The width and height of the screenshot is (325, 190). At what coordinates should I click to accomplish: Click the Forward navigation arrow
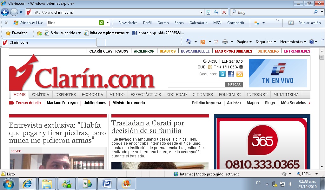point(14,12)
